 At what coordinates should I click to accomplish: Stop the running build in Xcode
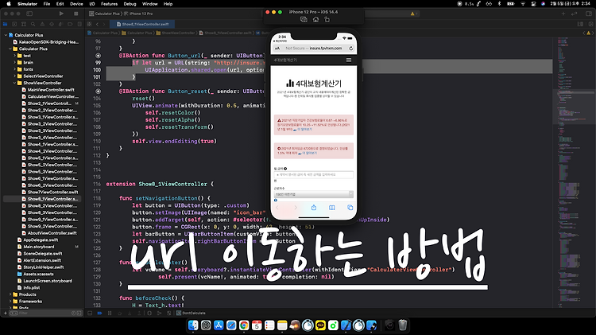tap(76, 14)
